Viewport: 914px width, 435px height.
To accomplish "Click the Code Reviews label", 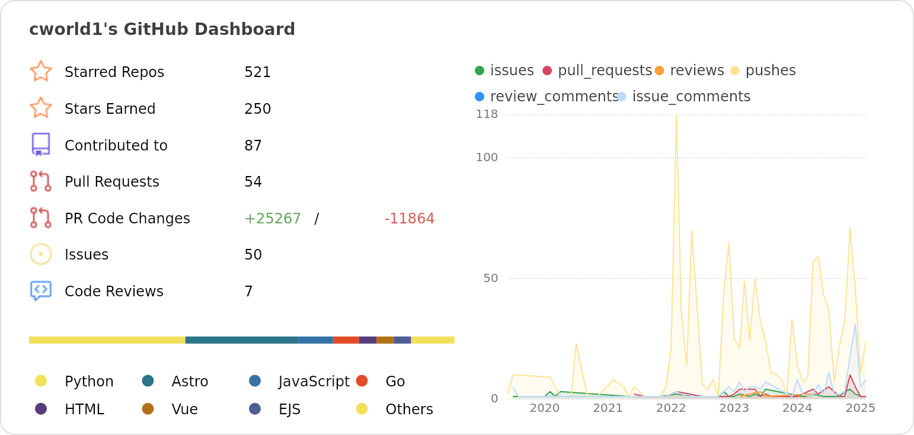I will 114,292.
